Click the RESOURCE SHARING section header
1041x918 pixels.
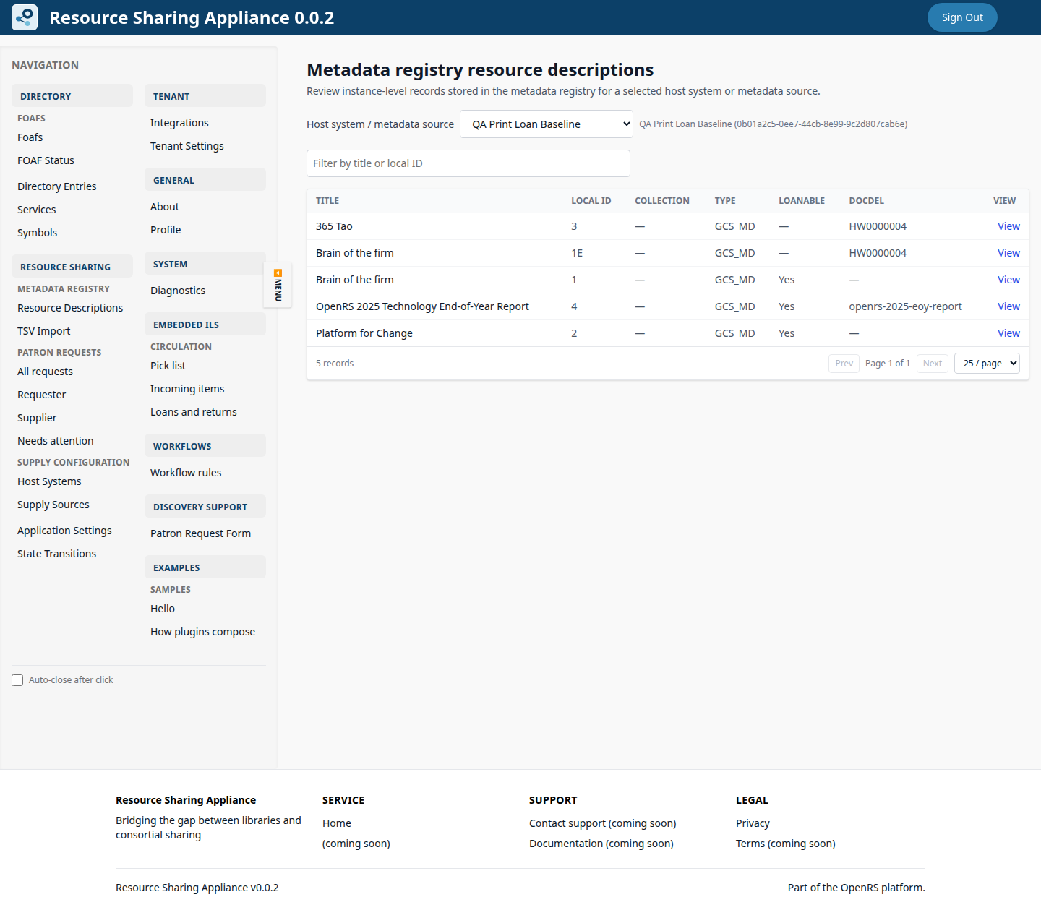tap(72, 267)
